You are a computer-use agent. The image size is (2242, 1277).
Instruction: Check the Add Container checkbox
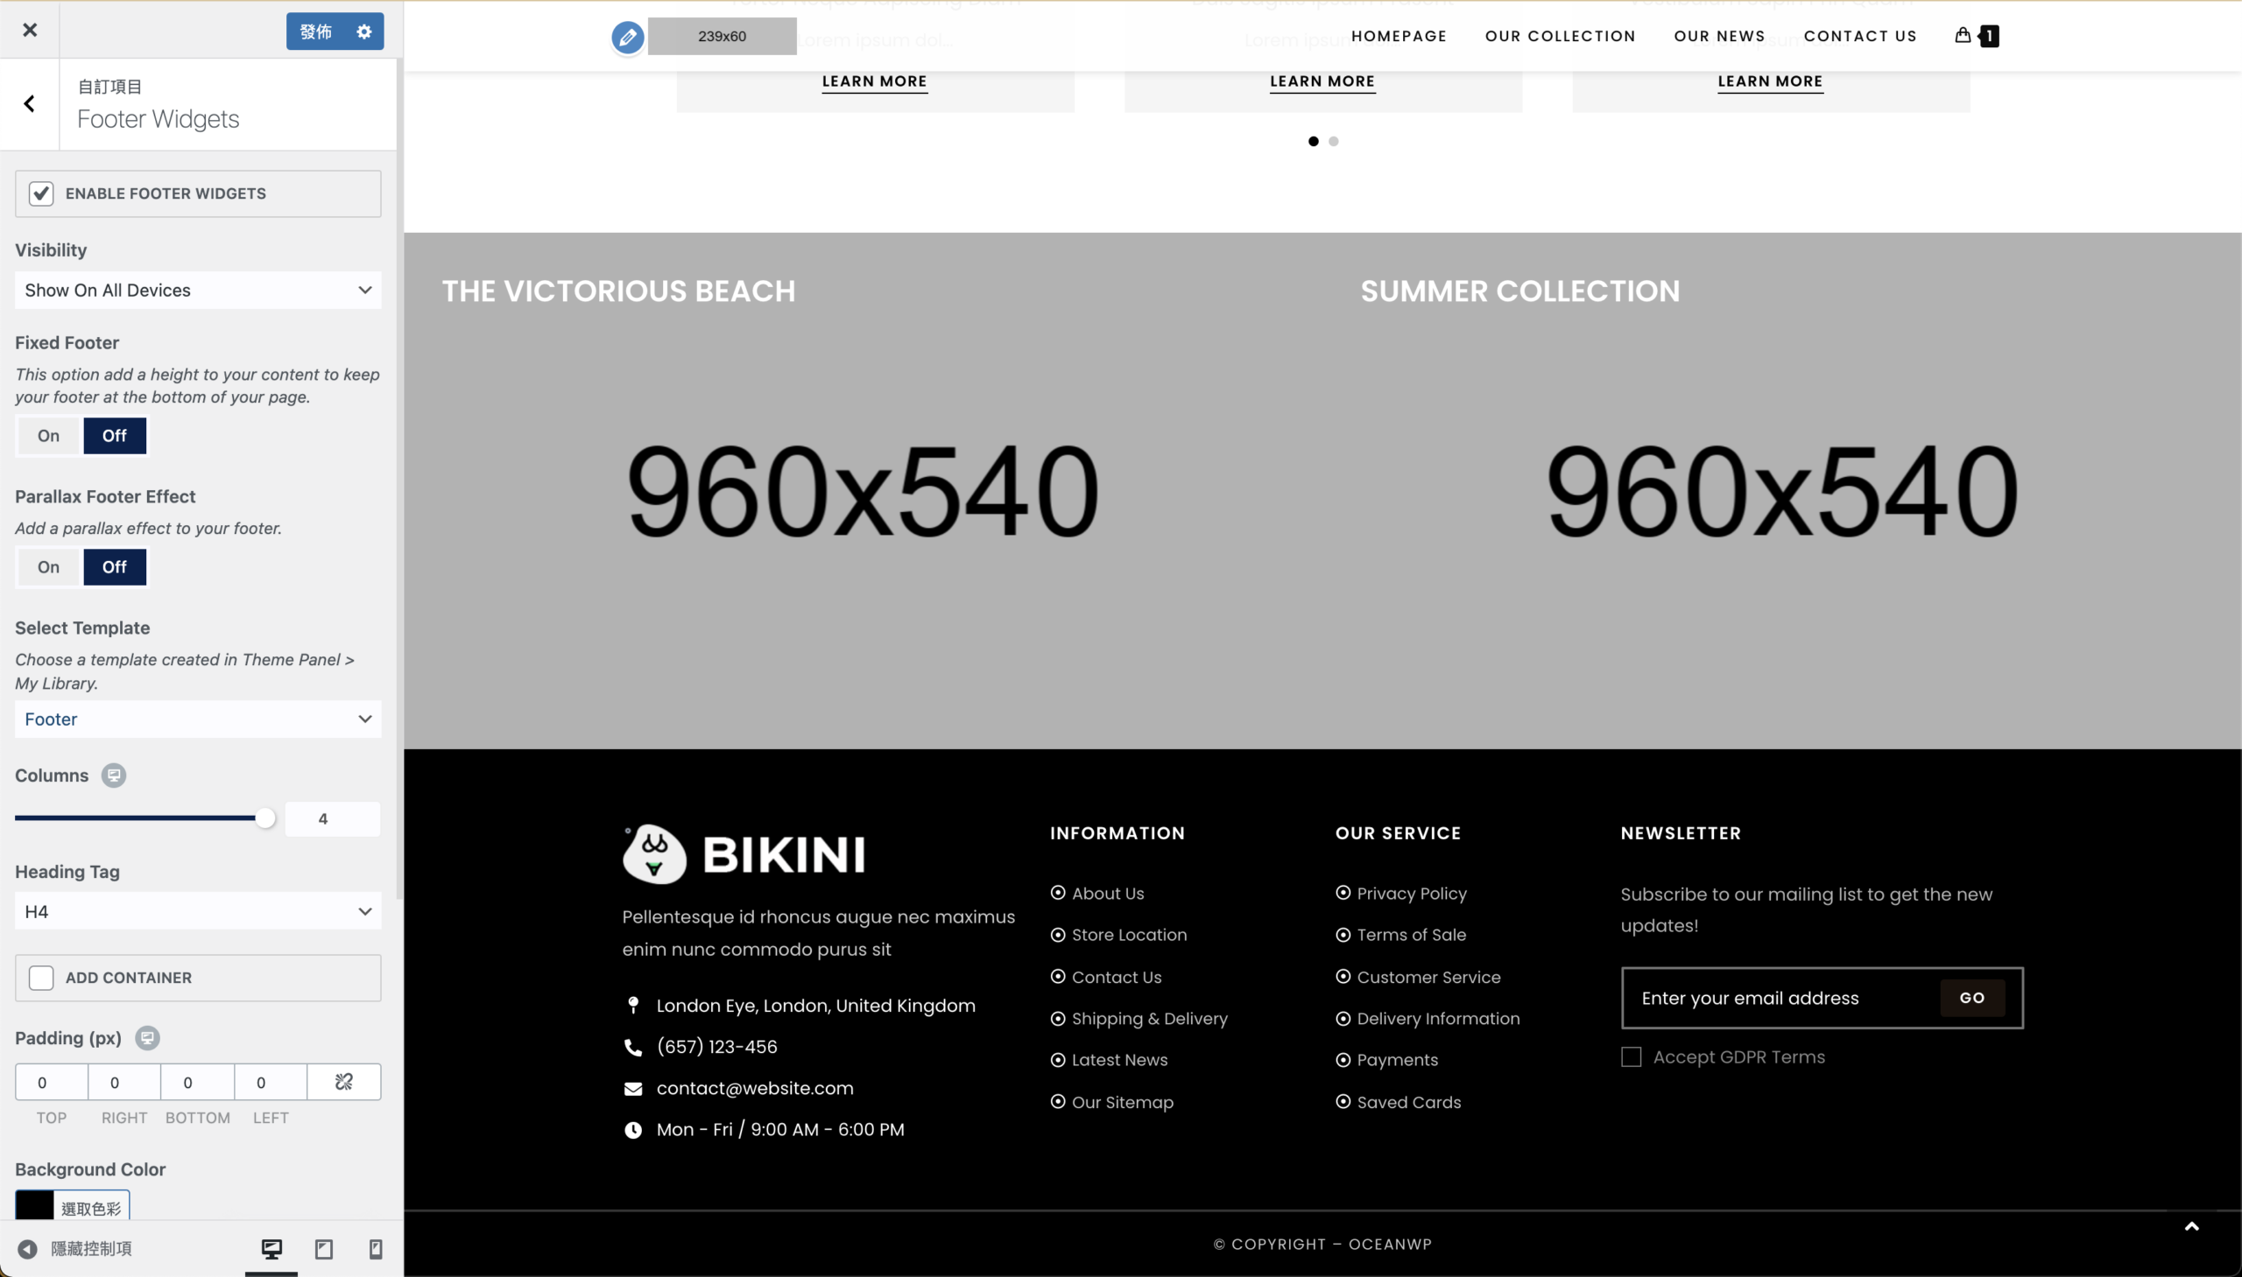coord(41,977)
